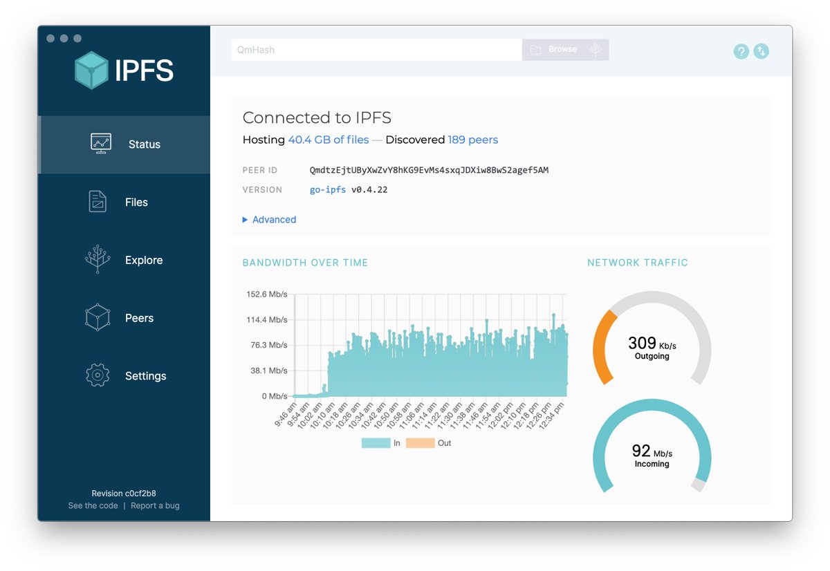Click the Connected to IPFS heading
Screen dimensions: 830x571
[317, 118]
